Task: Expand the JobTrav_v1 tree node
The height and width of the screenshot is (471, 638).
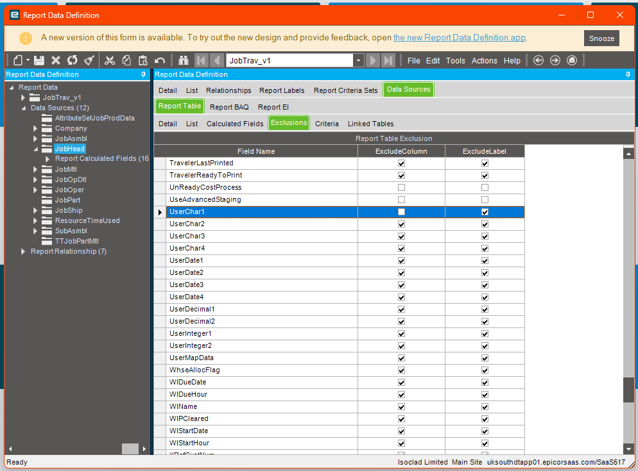Action: [23, 97]
